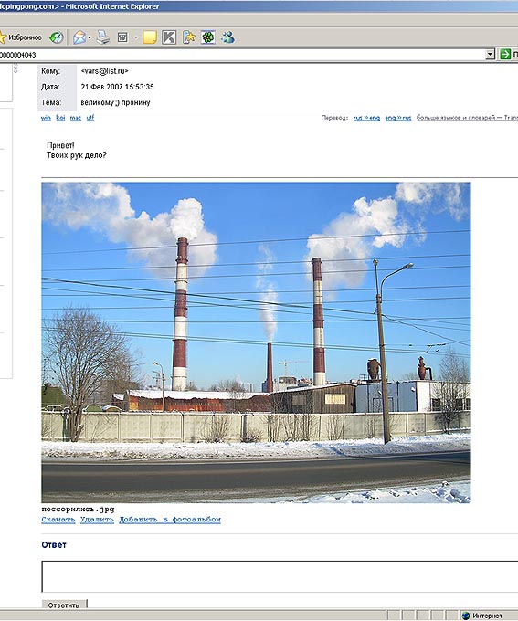Image resolution: width=518 pixels, height=621 pixels.
Task: Click the Print icon in toolbar
Action: tap(103, 37)
